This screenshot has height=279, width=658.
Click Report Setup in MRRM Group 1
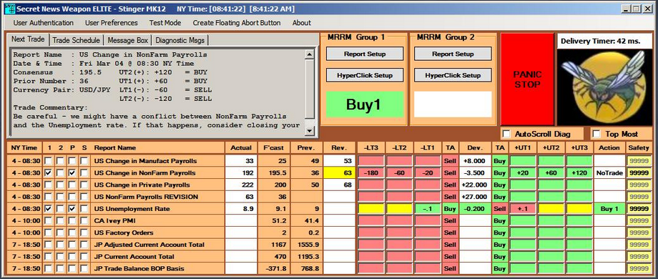pos(365,54)
